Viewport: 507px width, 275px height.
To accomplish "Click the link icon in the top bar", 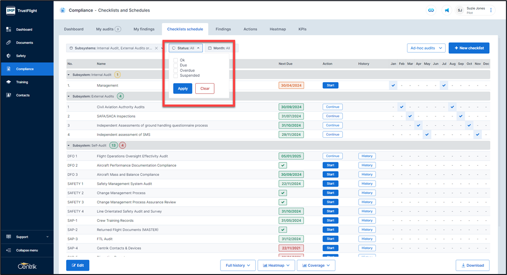I will 431,10.
